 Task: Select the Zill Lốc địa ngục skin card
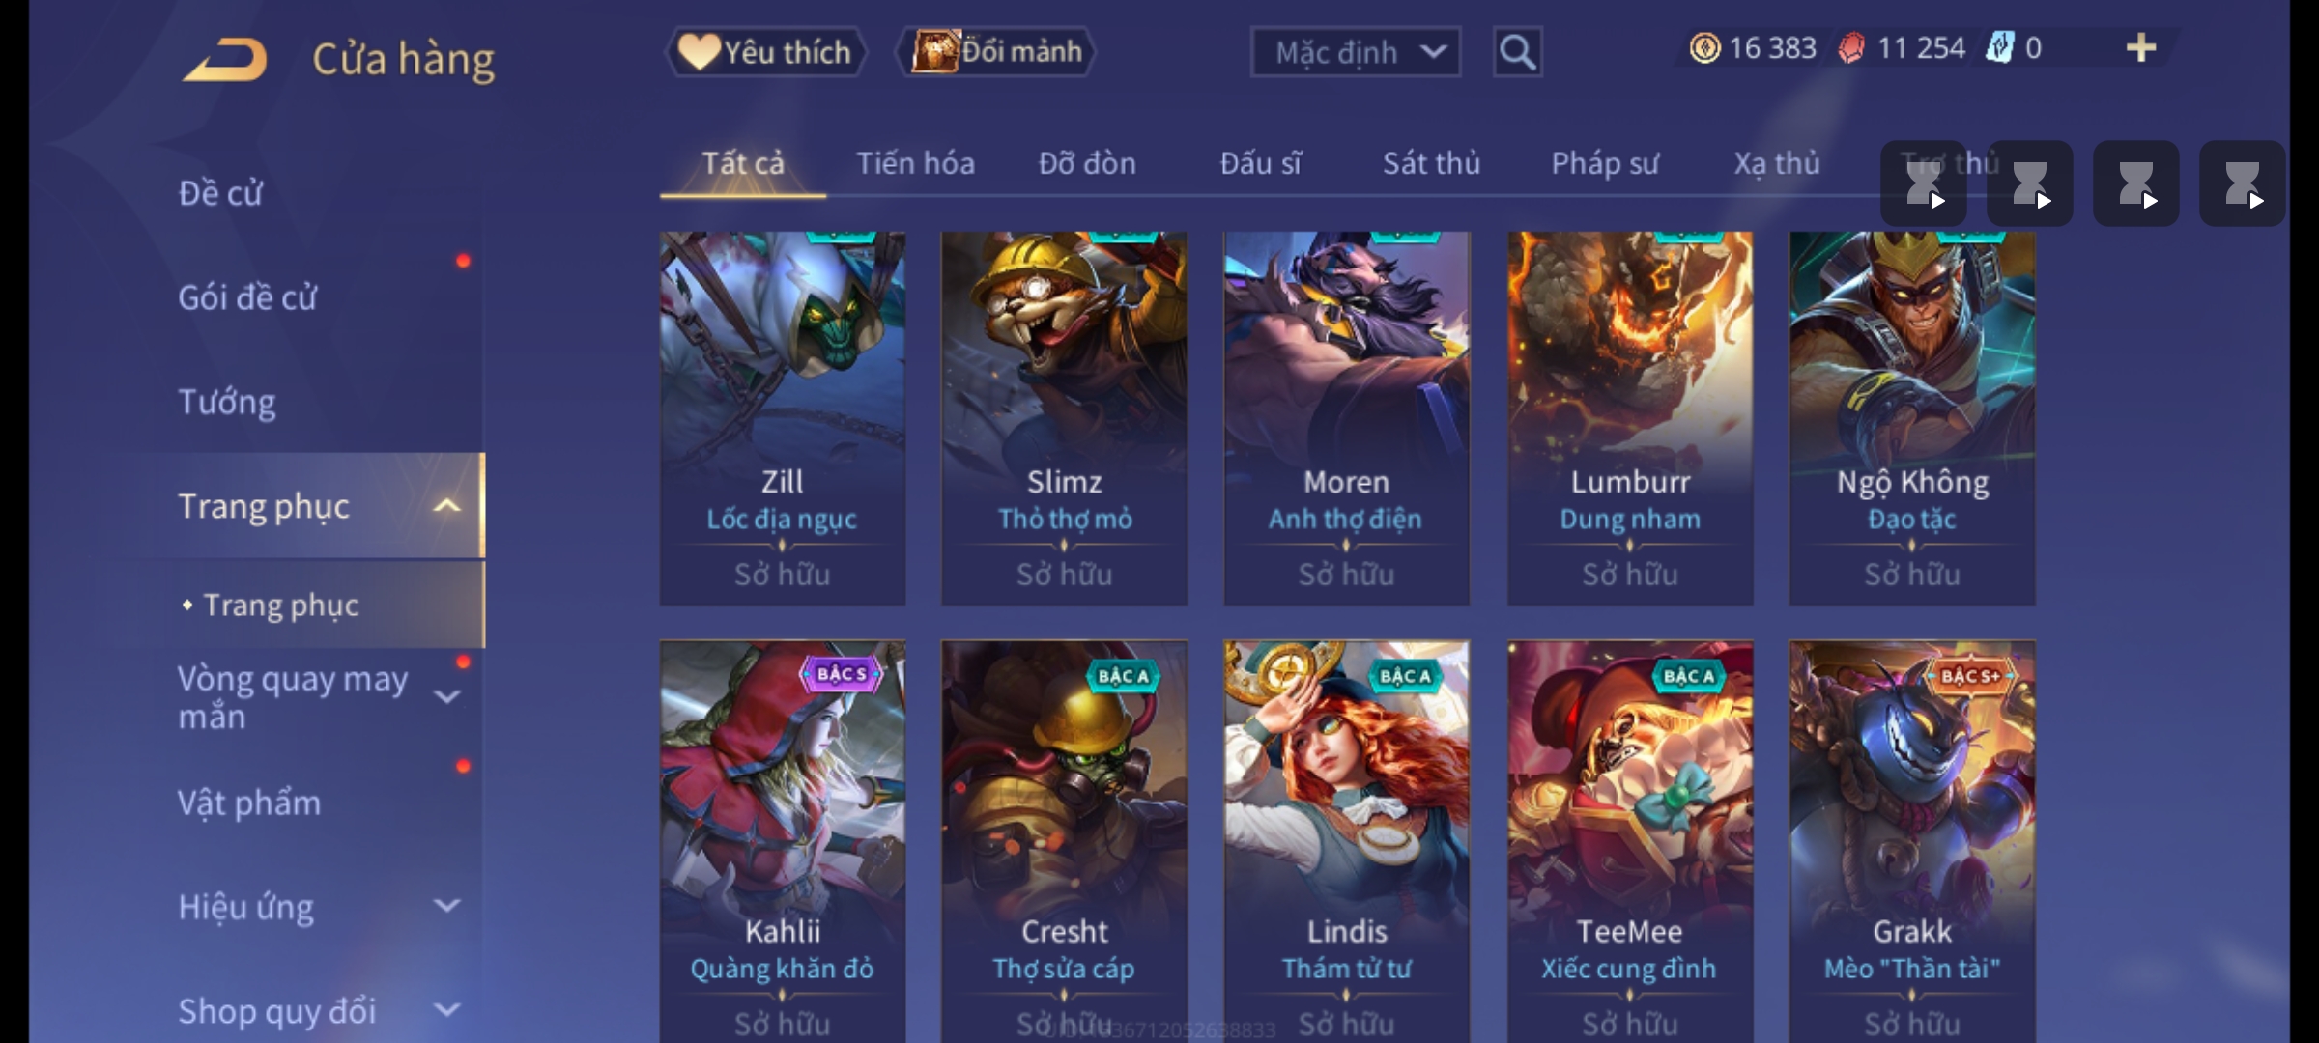click(783, 418)
